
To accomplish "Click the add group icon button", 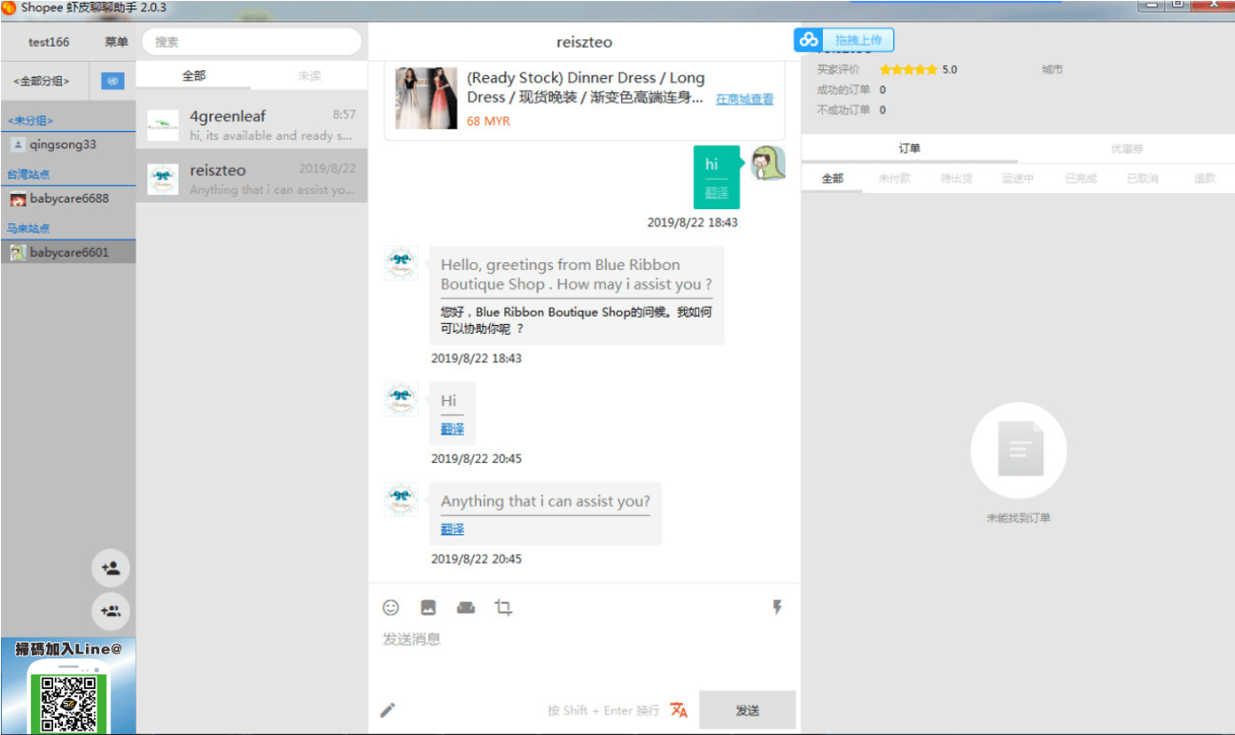I will [111, 611].
